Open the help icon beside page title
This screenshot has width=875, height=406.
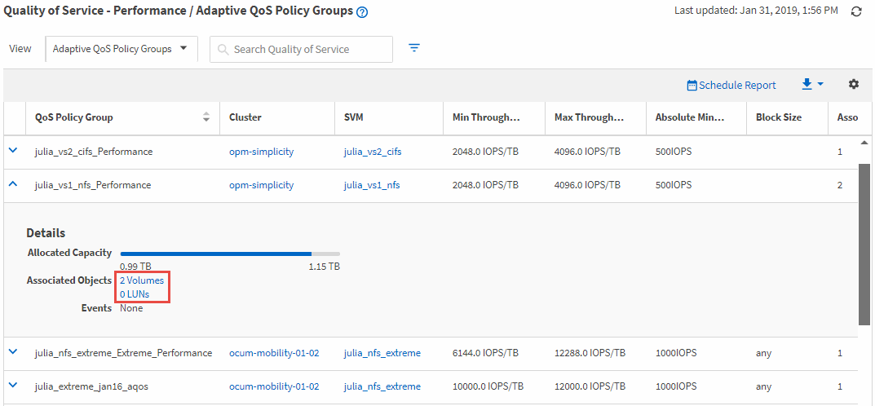click(x=363, y=12)
